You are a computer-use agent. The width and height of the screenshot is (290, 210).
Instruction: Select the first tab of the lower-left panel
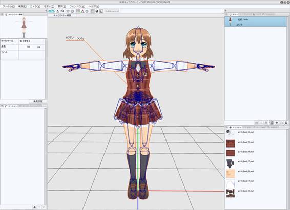click(11, 106)
